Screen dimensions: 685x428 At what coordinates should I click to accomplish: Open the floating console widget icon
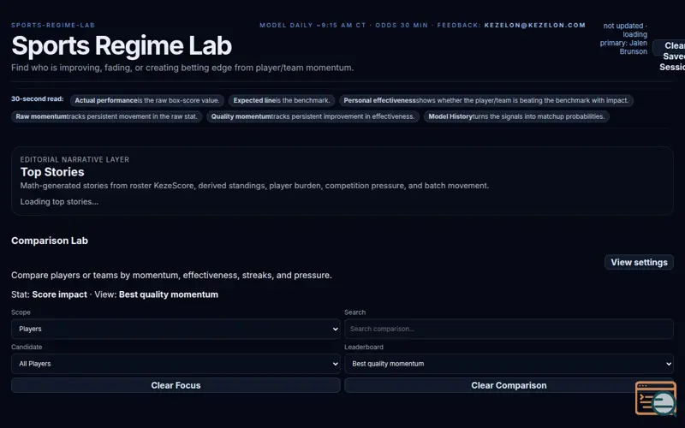tap(656, 398)
